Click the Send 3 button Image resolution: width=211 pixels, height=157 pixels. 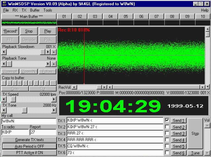click(x=179, y=133)
